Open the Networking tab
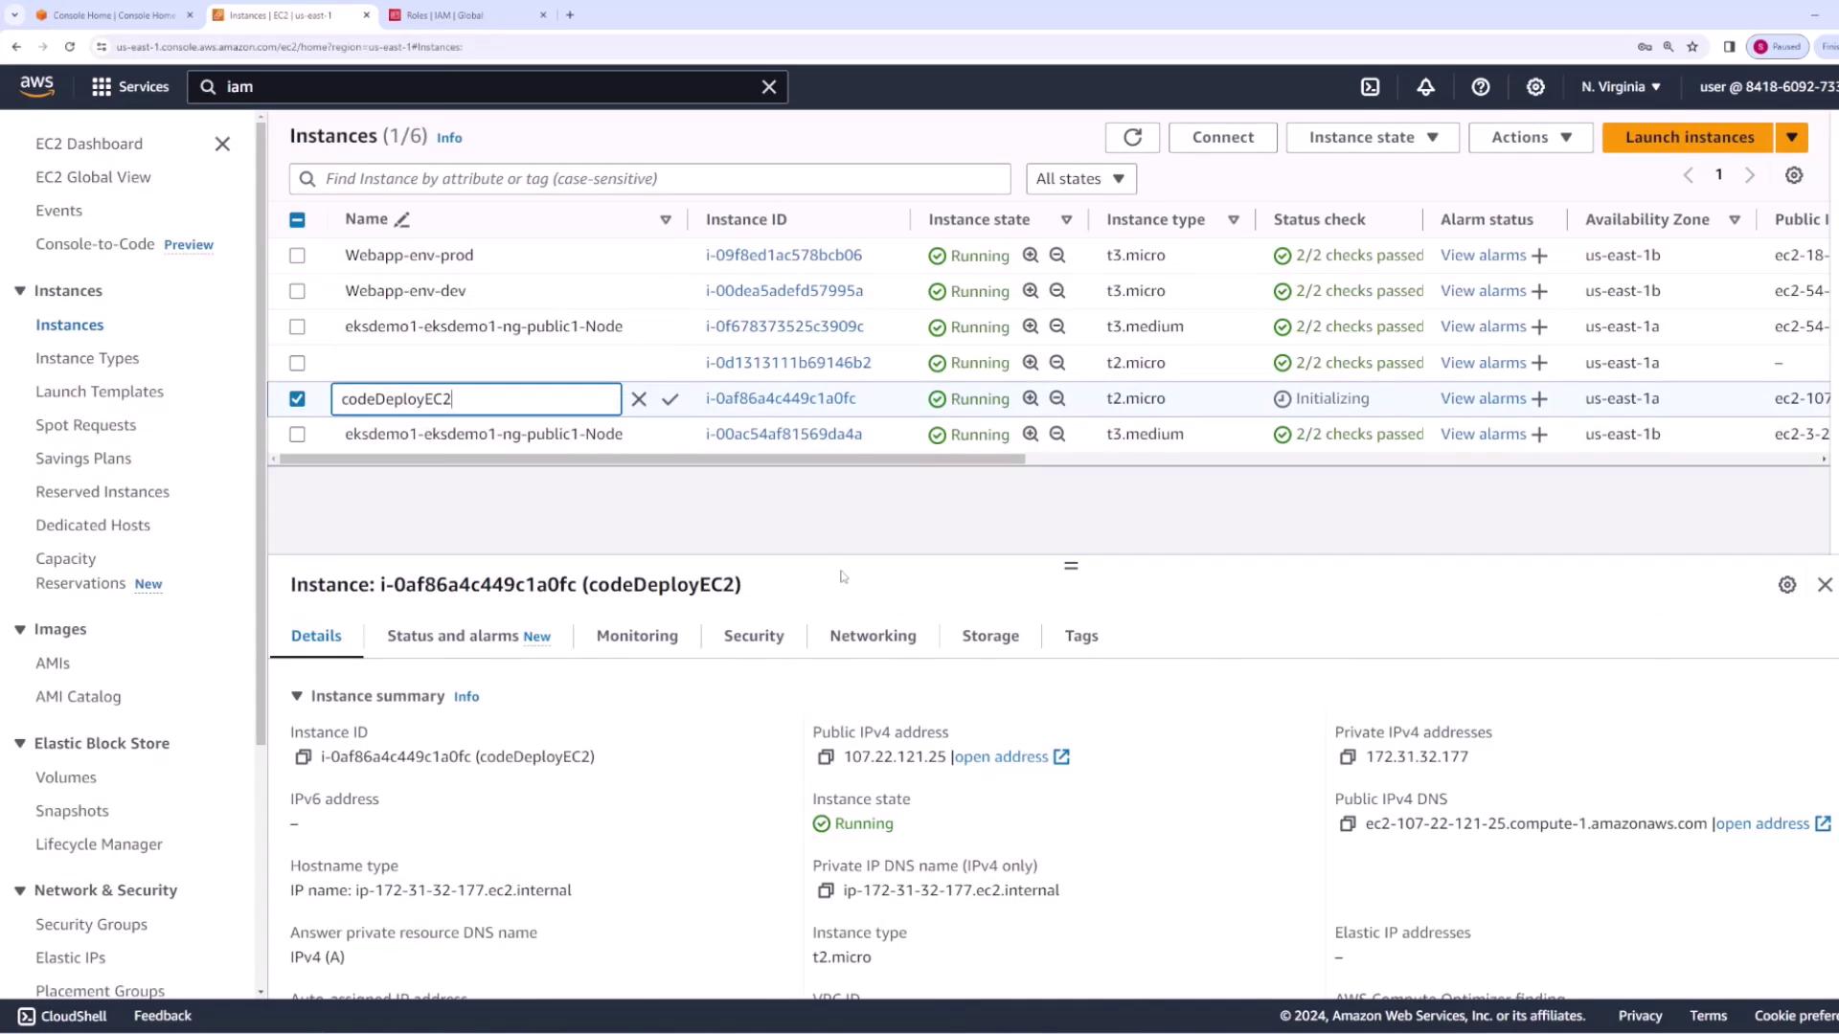This screenshot has width=1839, height=1034. click(x=872, y=636)
